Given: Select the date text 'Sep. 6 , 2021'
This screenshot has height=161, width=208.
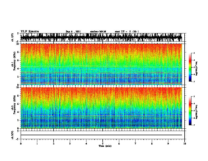Looking at the screenshot, I should tap(73, 32).
